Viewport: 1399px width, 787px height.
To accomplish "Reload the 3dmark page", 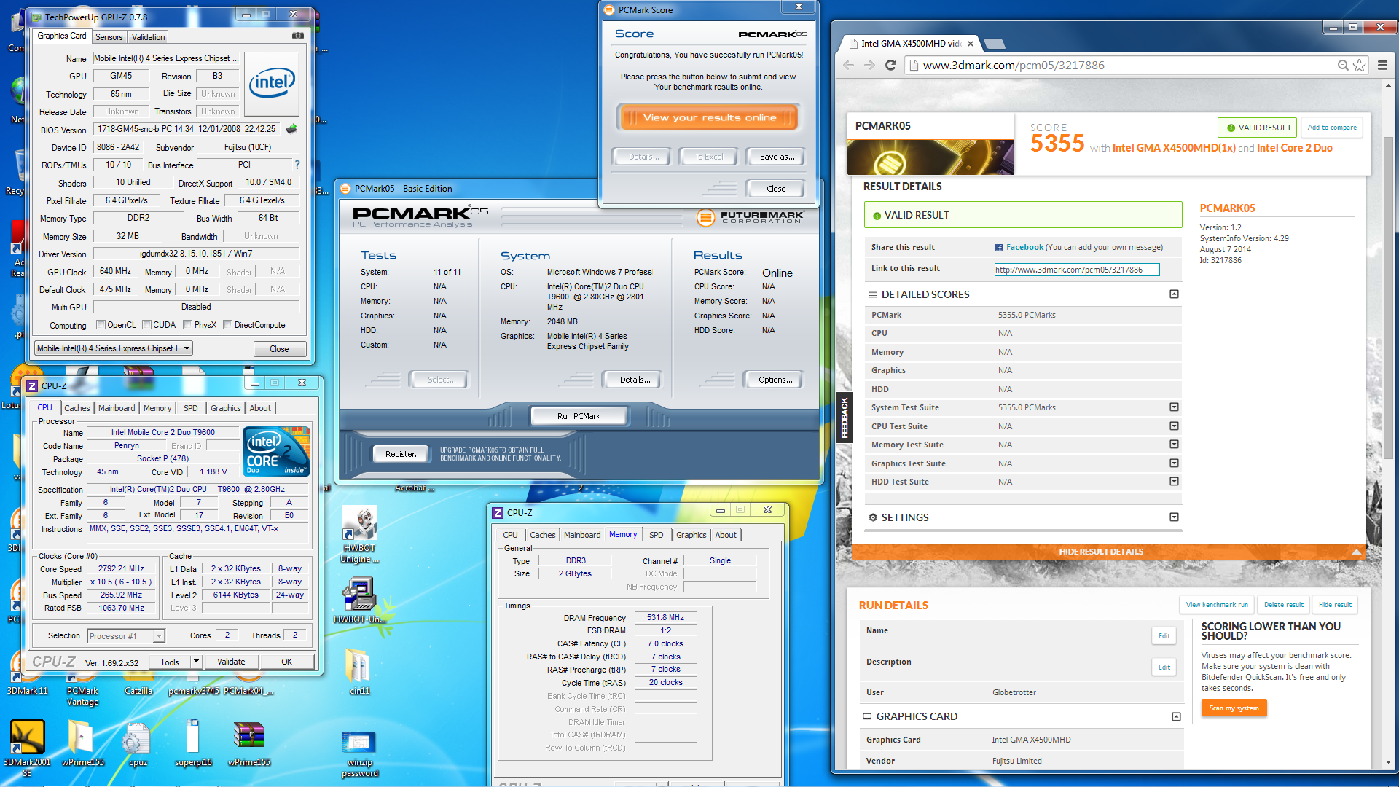I will tap(890, 65).
